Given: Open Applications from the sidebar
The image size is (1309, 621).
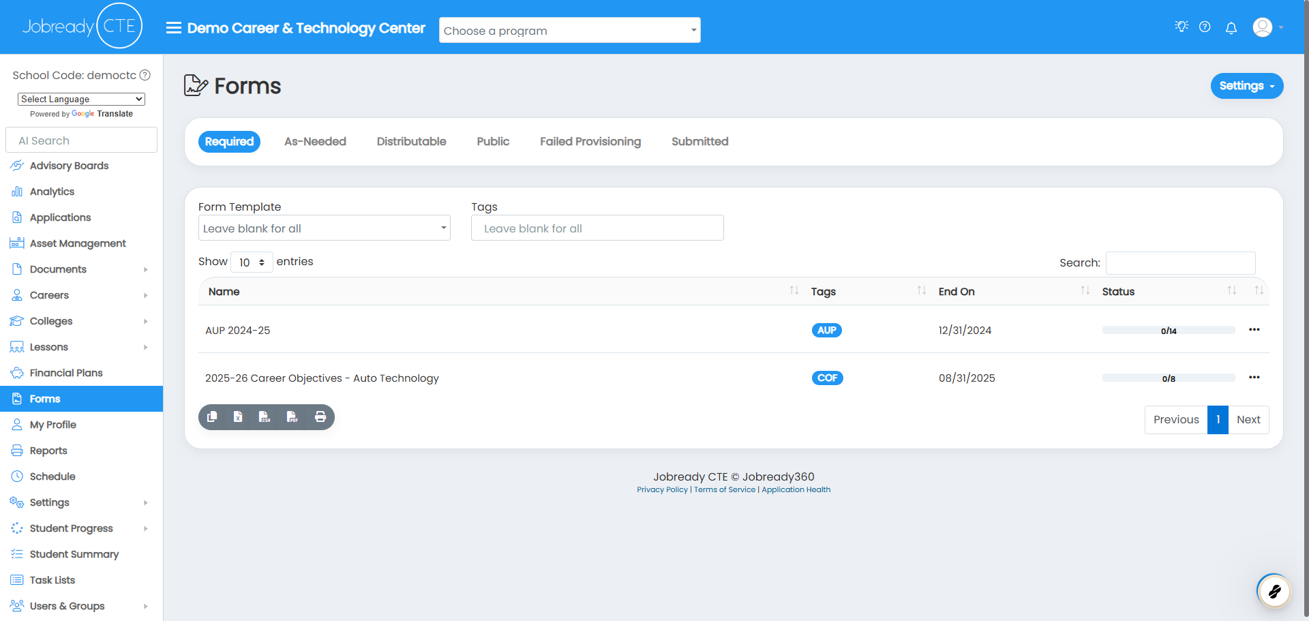Looking at the screenshot, I should (x=82, y=217).
